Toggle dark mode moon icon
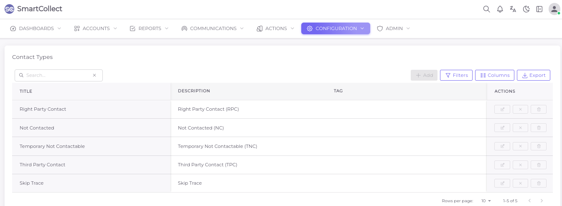 coord(526,9)
